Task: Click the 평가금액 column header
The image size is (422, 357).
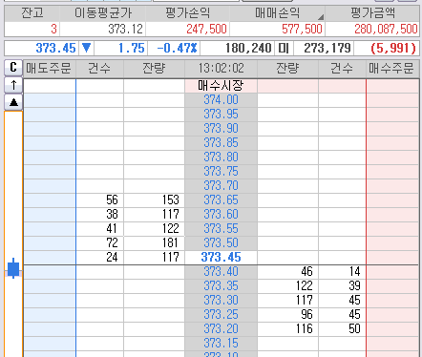Action: (x=372, y=13)
